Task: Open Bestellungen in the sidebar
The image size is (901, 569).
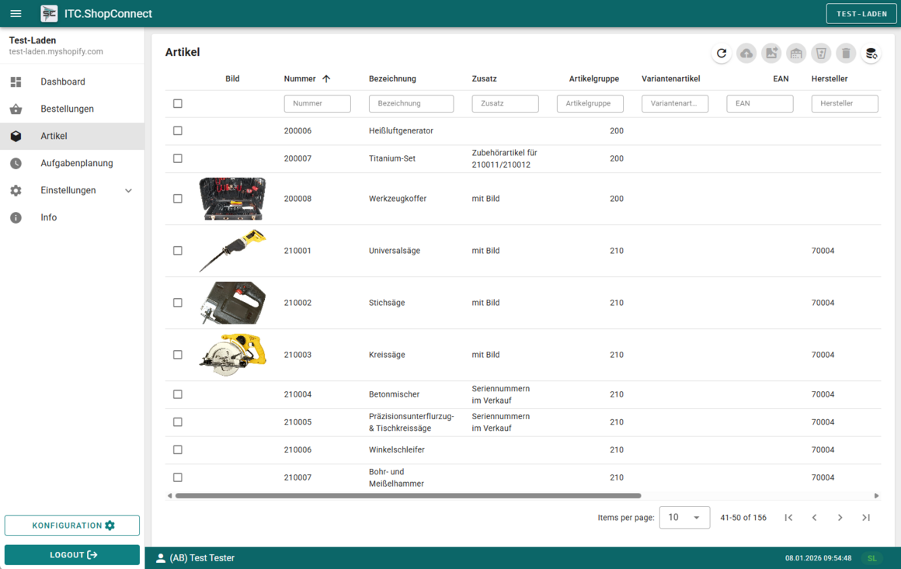Action: [67, 109]
